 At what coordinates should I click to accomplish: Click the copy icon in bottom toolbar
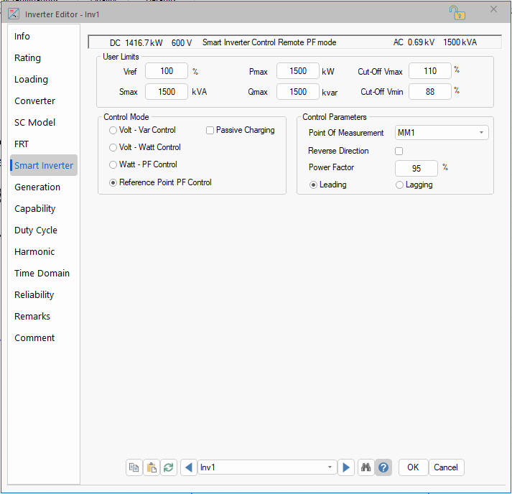pyautogui.click(x=134, y=467)
